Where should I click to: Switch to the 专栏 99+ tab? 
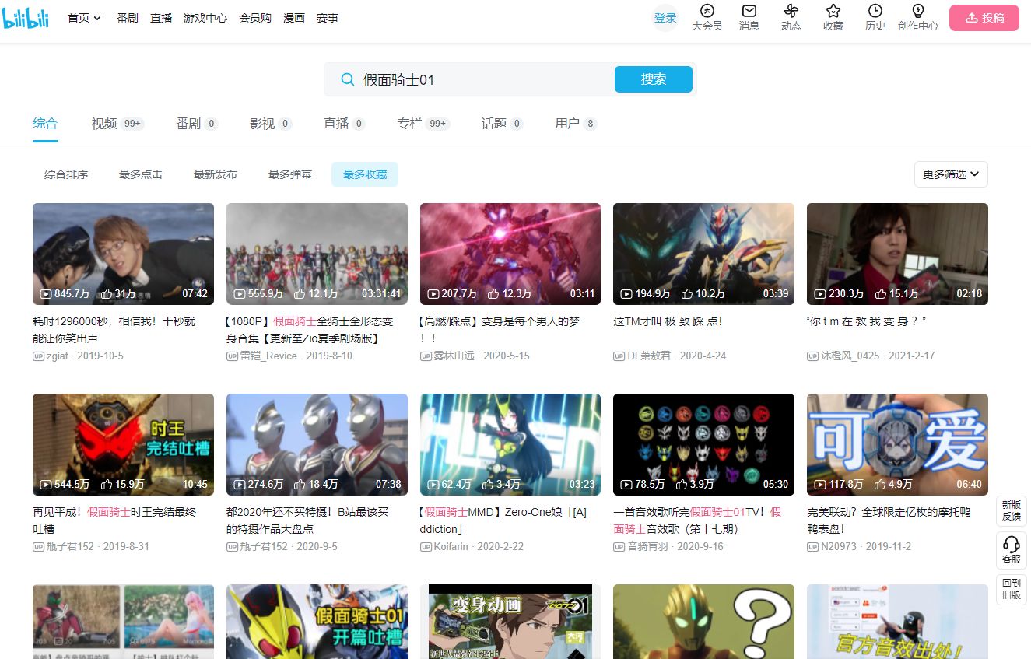tap(423, 124)
